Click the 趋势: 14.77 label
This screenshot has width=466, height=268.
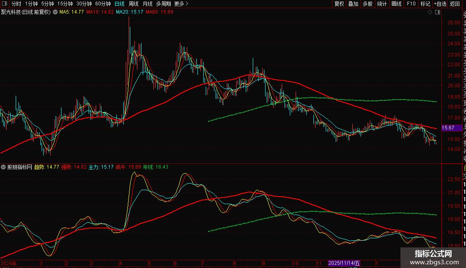coord(47,167)
